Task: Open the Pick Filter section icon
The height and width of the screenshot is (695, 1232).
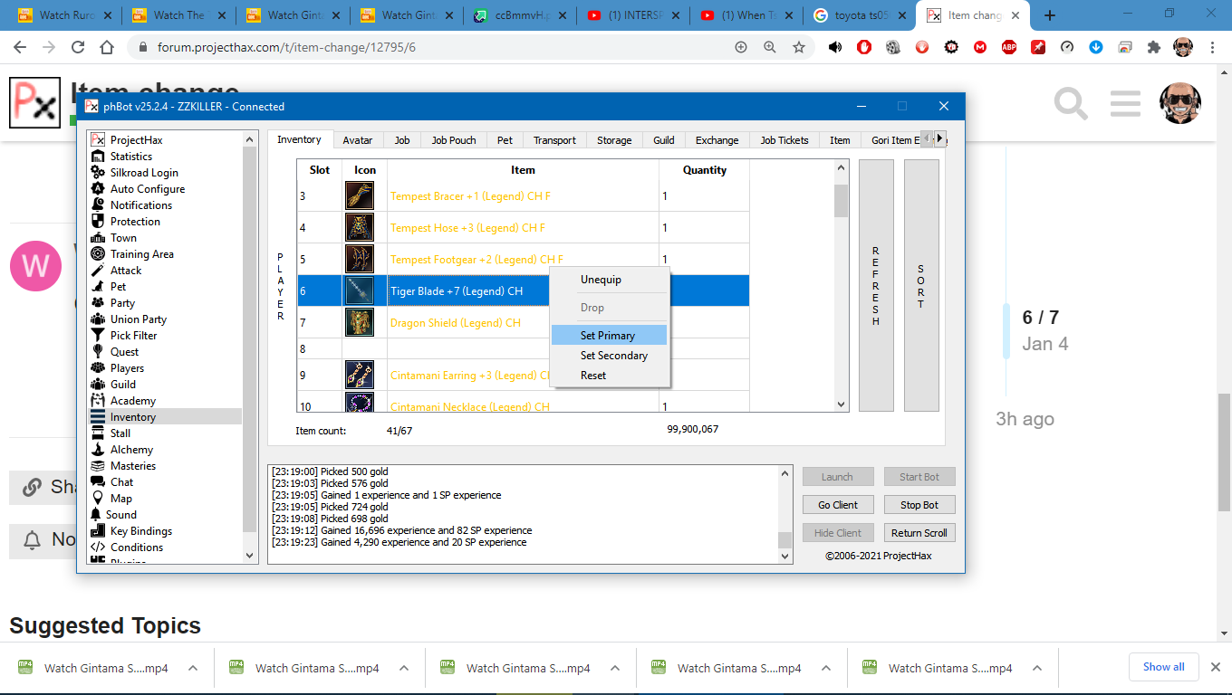Action: click(x=98, y=336)
